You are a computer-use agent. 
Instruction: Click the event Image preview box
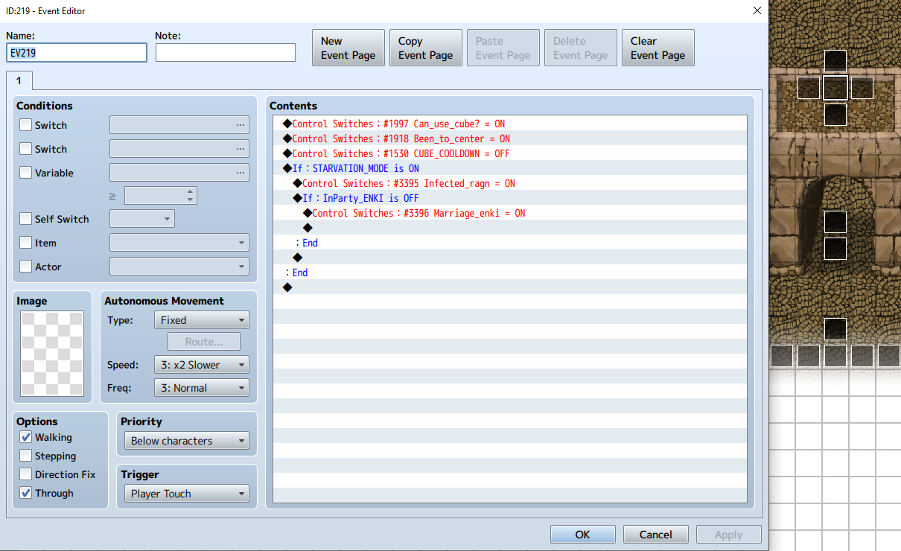[x=53, y=353]
